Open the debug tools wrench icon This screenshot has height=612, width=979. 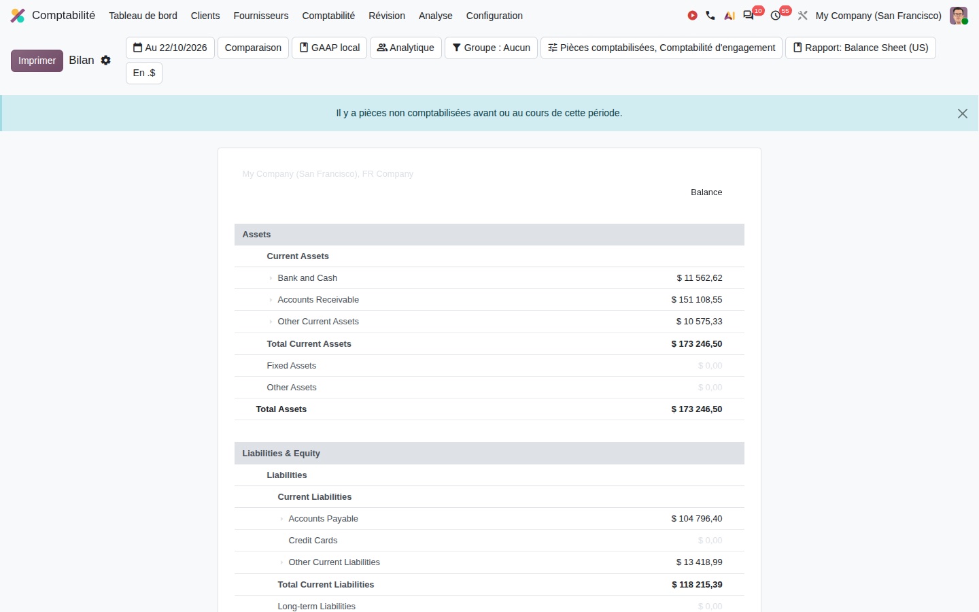[x=803, y=16]
